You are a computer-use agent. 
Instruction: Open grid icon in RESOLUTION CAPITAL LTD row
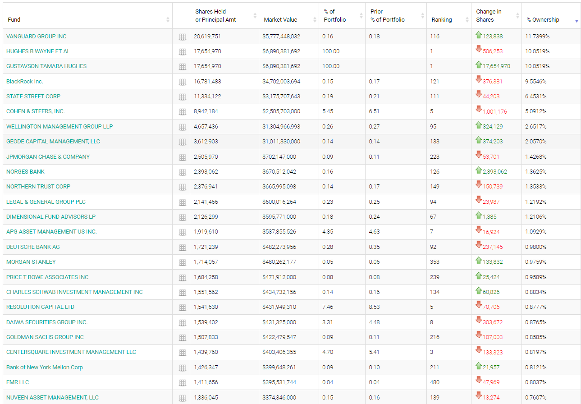(x=183, y=308)
